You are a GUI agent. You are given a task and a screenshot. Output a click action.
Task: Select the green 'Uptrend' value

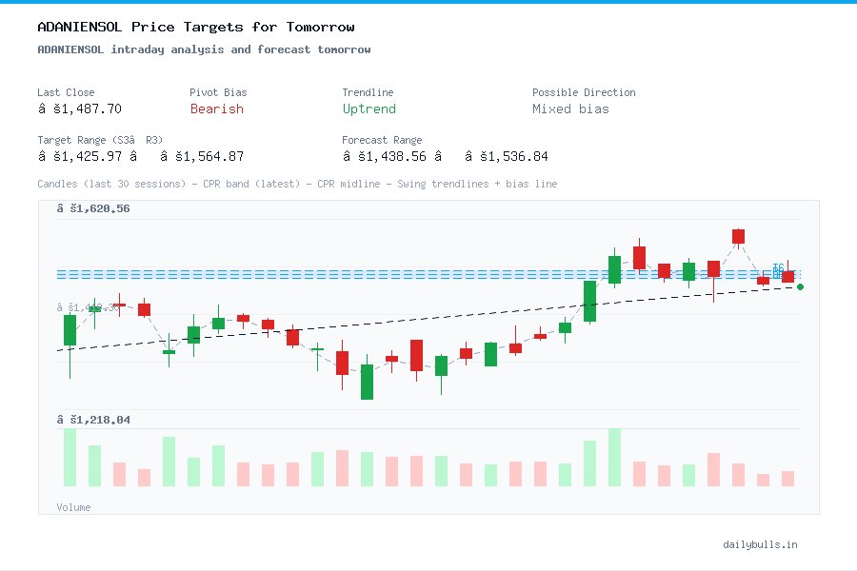(x=369, y=108)
